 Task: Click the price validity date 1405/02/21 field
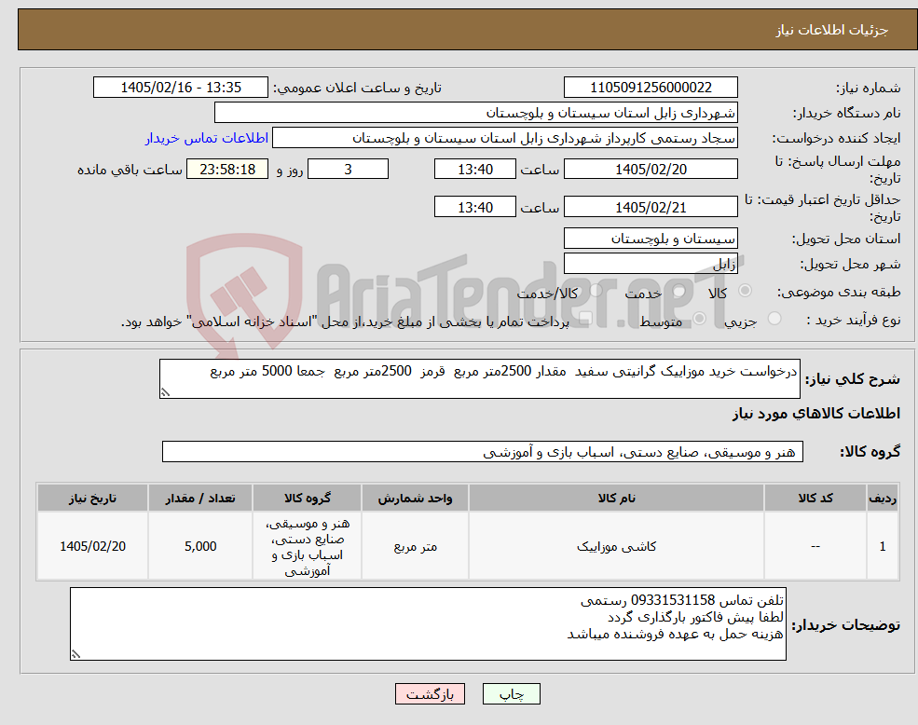651,207
